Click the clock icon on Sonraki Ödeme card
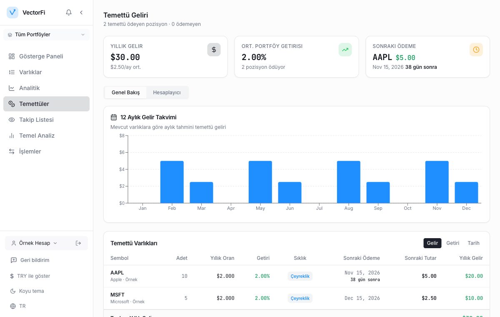500x317 pixels. [x=476, y=50]
